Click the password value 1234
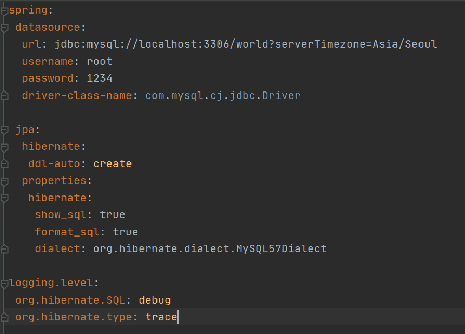This screenshot has height=334, width=465. pos(100,78)
